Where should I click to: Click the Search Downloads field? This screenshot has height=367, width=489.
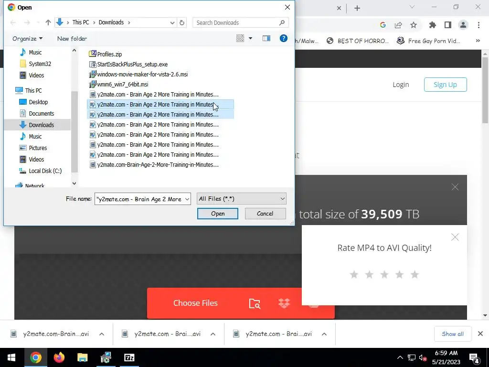tap(241, 22)
